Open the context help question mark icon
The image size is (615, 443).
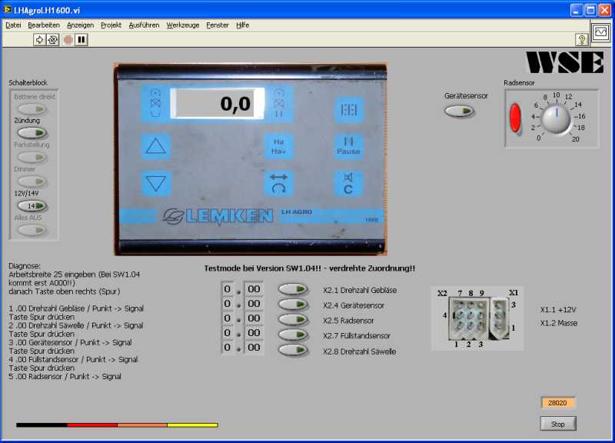click(x=582, y=40)
